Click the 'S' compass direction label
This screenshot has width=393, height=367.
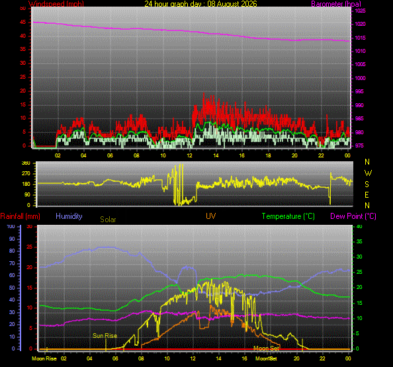367,184
